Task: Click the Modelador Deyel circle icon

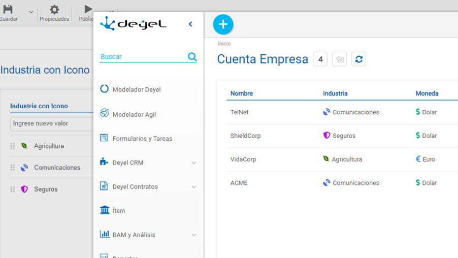Action: click(104, 88)
